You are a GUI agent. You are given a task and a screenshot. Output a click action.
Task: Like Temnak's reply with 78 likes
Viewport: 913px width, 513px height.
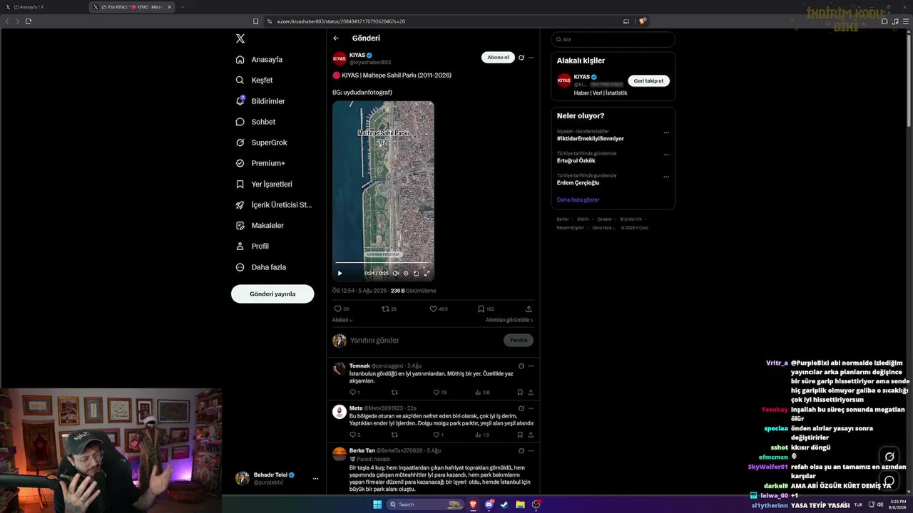(x=436, y=393)
